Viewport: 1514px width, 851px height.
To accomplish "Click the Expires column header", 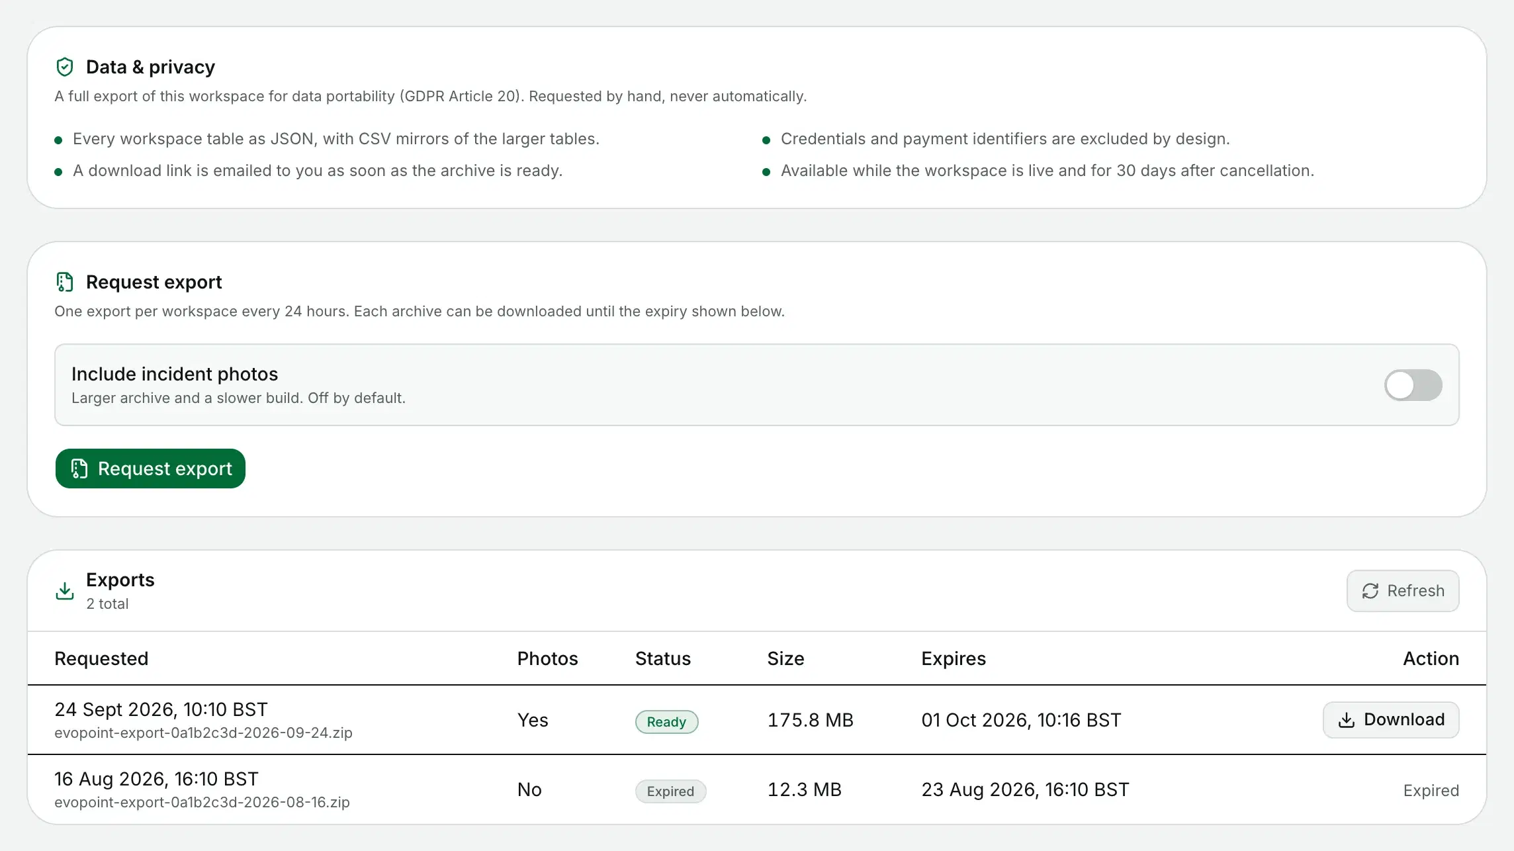I will pyautogui.click(x=954, y=658).
